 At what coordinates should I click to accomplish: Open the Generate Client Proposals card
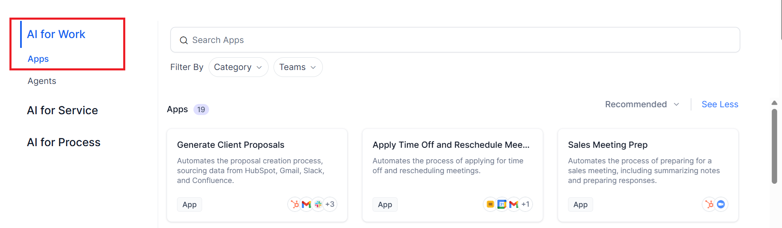pos(257,175)
